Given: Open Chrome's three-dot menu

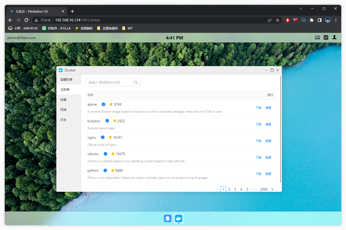Looking at the screenshot, I should [336, 20].
